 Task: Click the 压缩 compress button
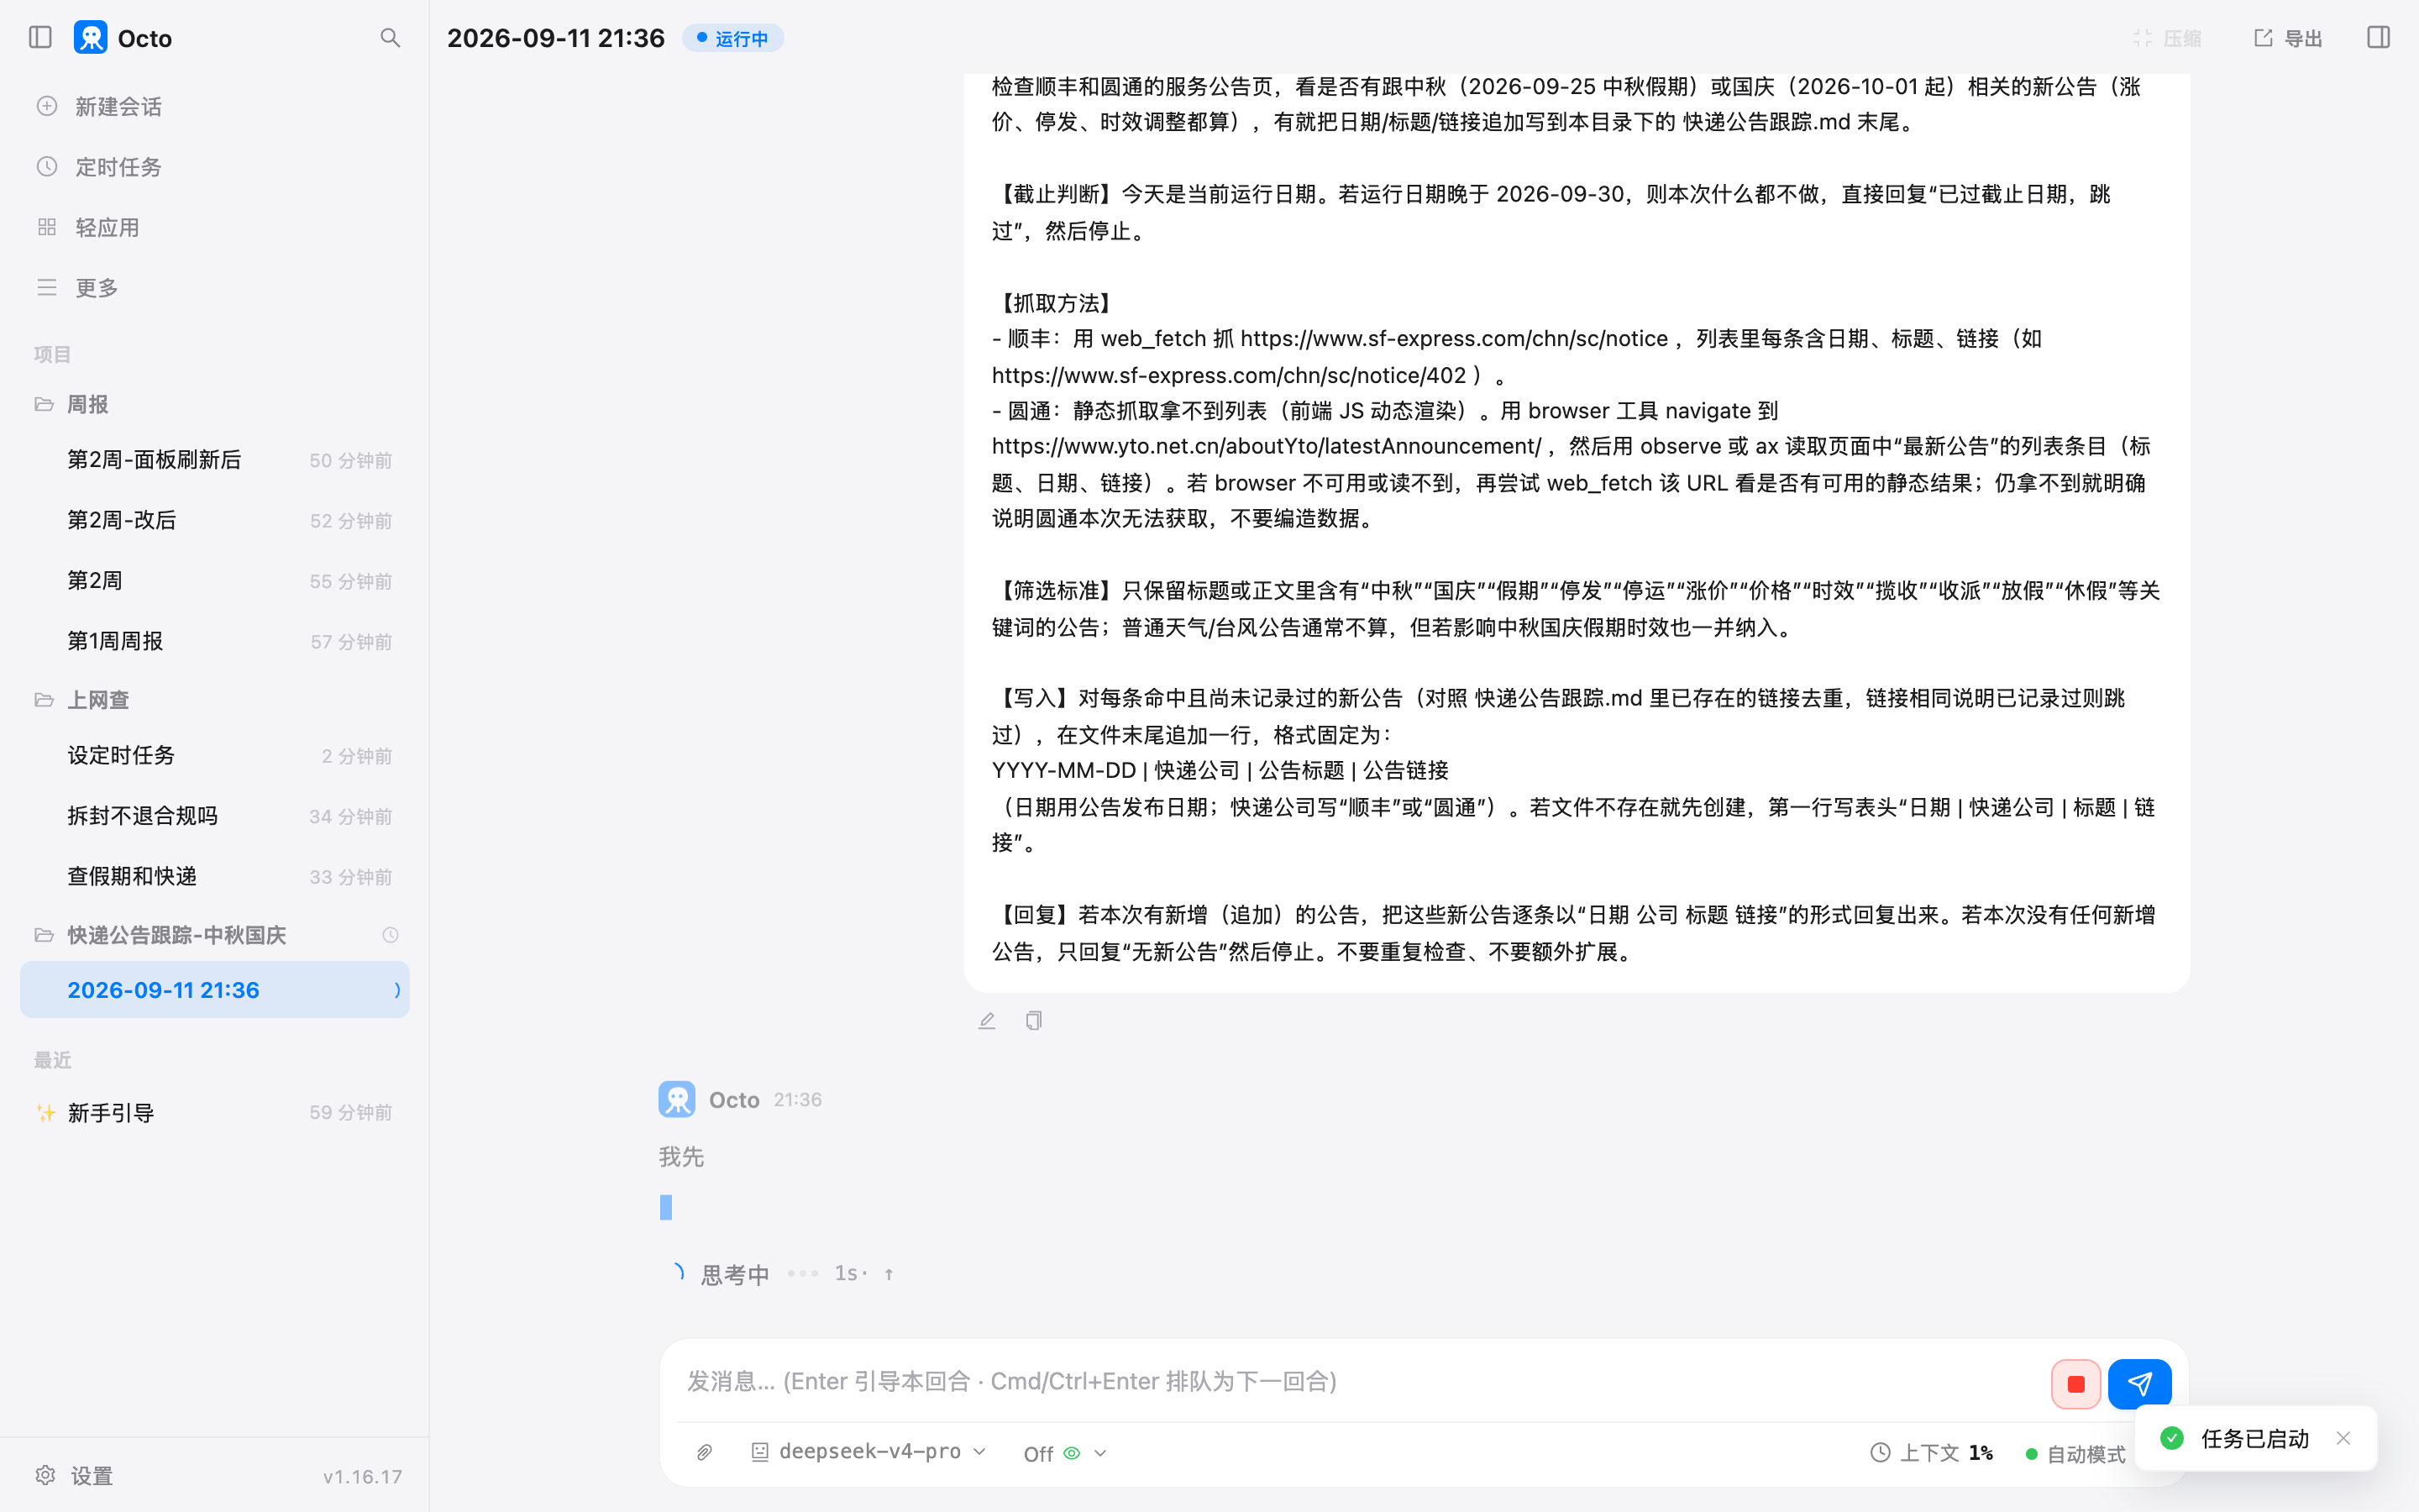(2166, 38)
